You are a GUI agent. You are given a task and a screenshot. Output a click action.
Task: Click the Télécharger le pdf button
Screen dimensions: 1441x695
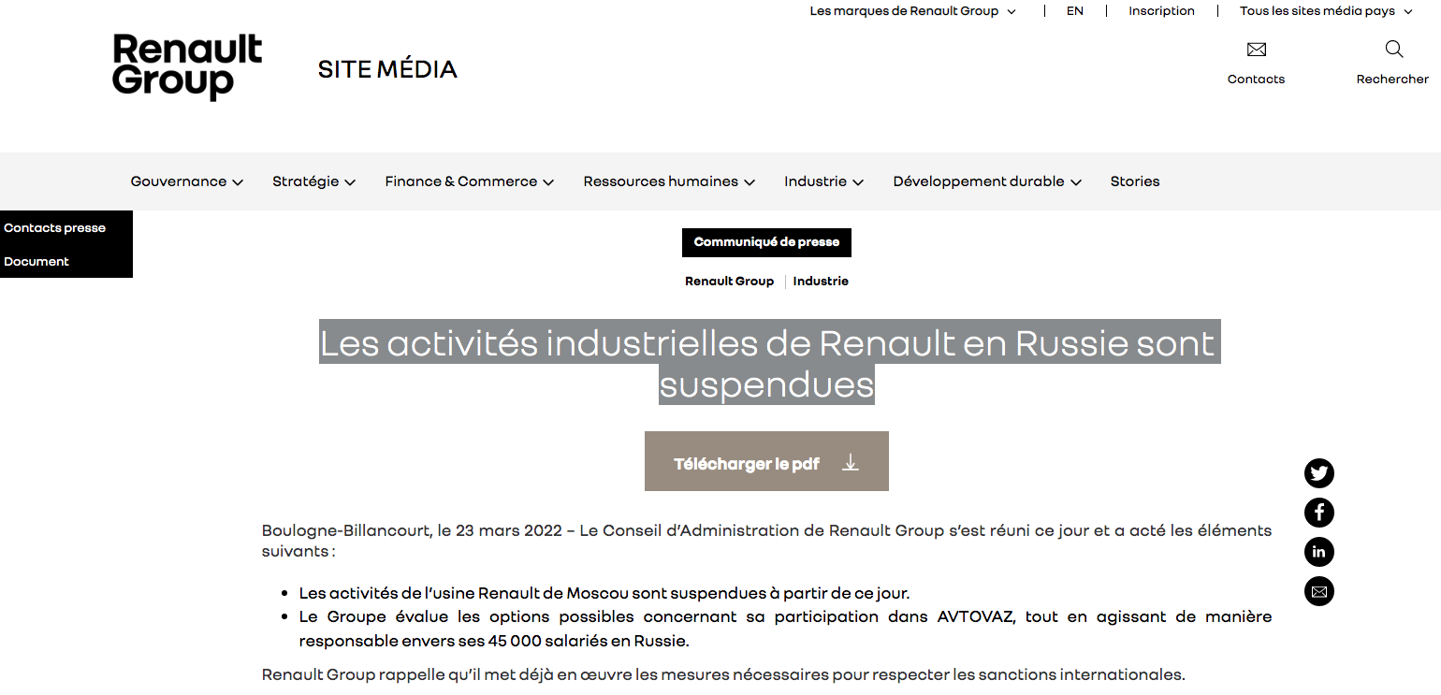coord(766,461)
